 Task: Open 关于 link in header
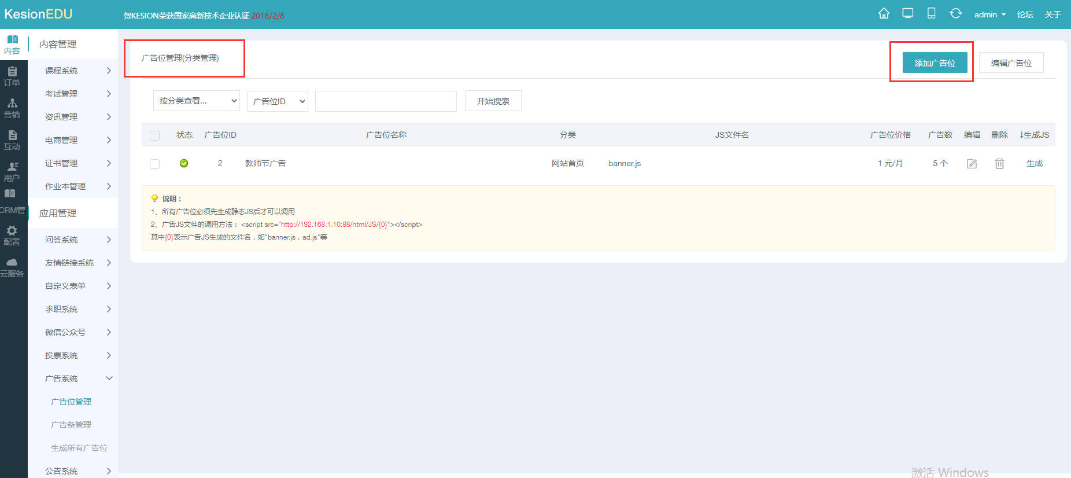point(1053,14)
